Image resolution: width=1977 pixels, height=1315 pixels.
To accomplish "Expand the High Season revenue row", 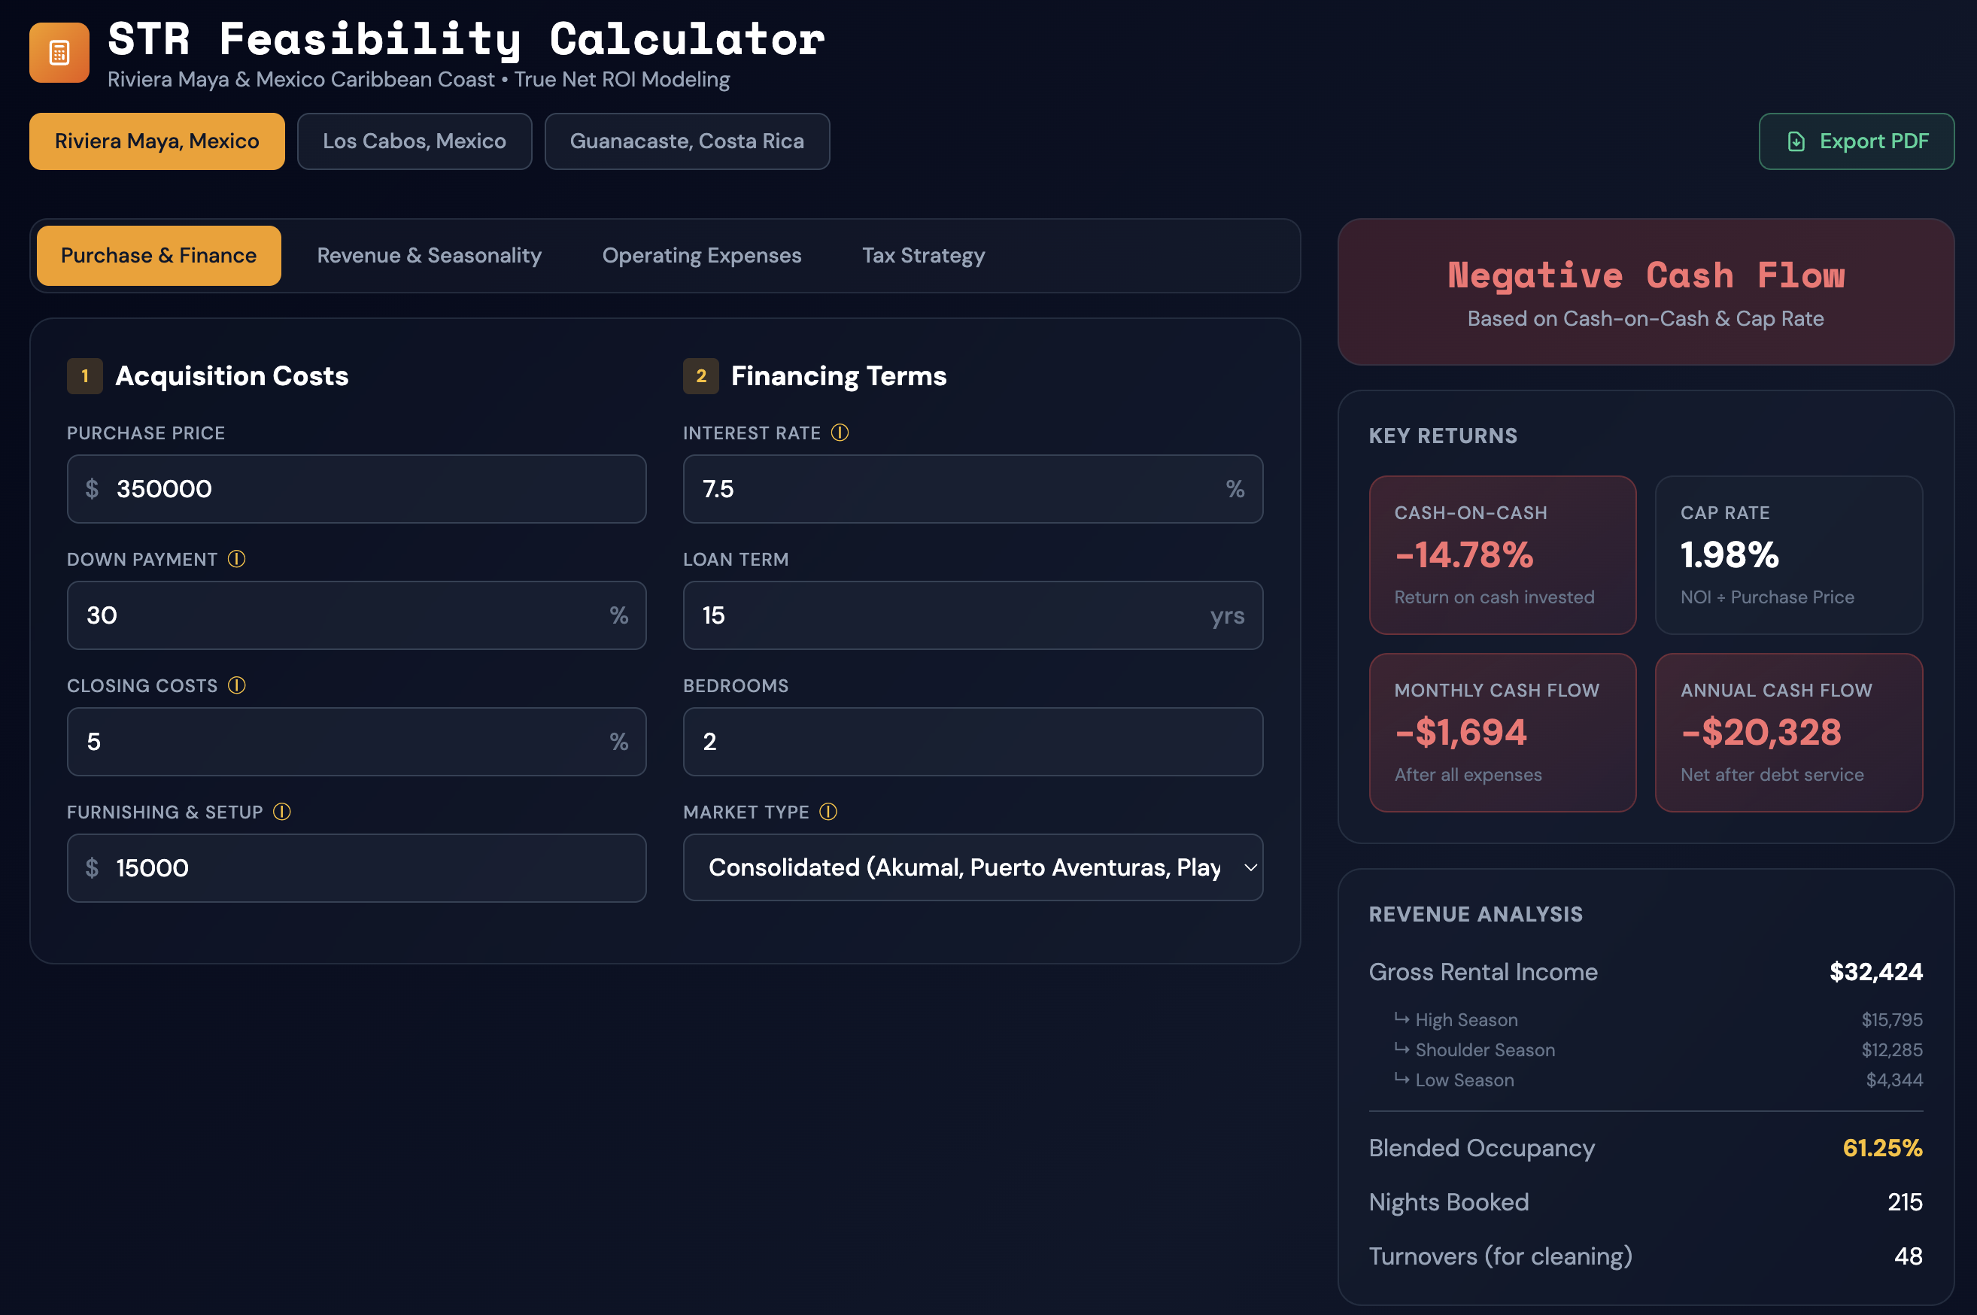I will click(1465, 1019).
